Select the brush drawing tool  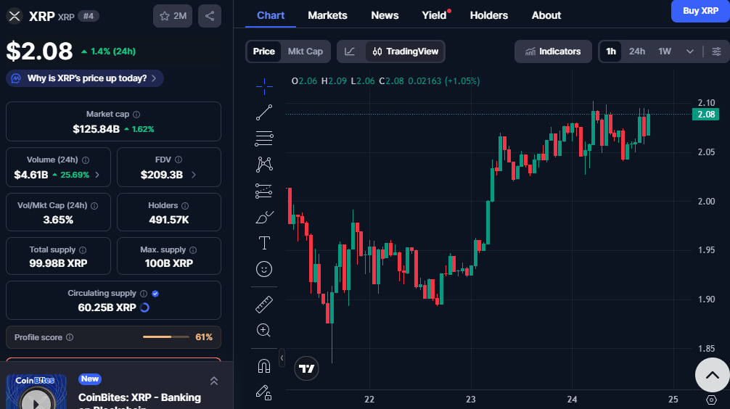[x=264, y=217]
